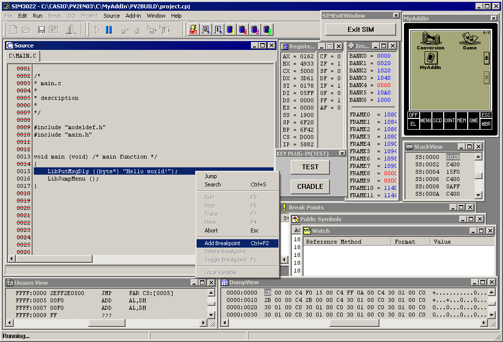Select the C\MAIN.C source tab
Image resolution: width=503 pixels, height=342 pixels.
click(23, 56)
